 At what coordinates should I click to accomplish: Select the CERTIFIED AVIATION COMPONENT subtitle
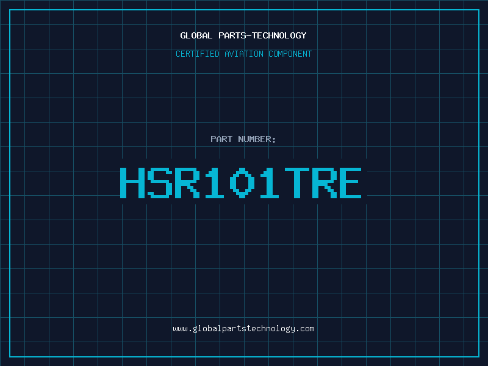coord(243,54)
